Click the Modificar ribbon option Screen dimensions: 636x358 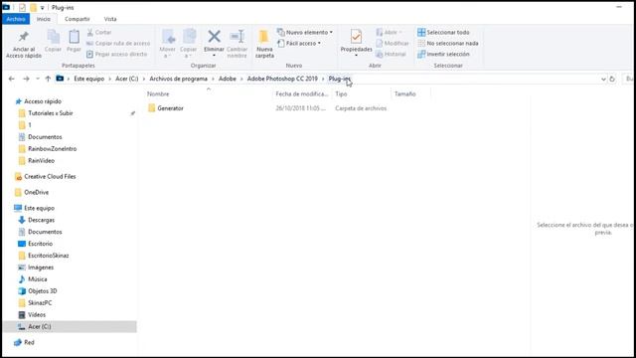393,43
